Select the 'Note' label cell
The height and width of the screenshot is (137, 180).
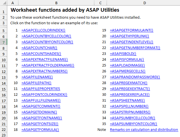coord(102,129)
